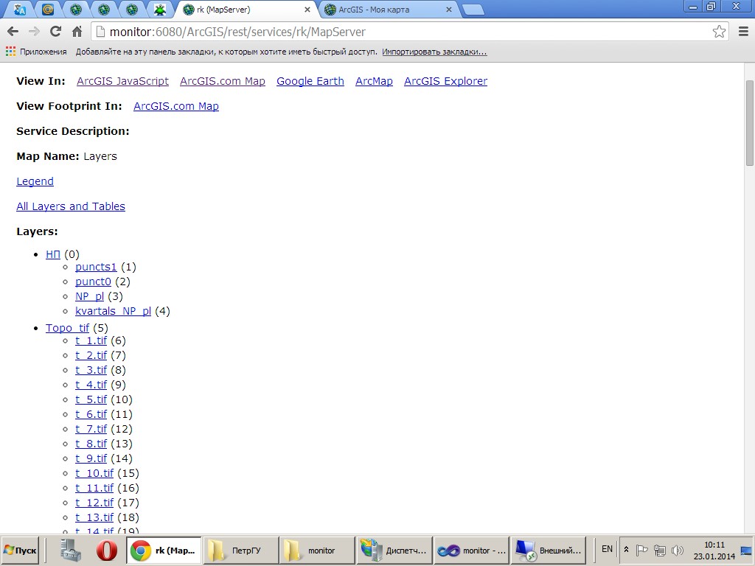Open the volume speaker tray icon
The width and height of the screenshot is (755, 566).
pos(677,550)
